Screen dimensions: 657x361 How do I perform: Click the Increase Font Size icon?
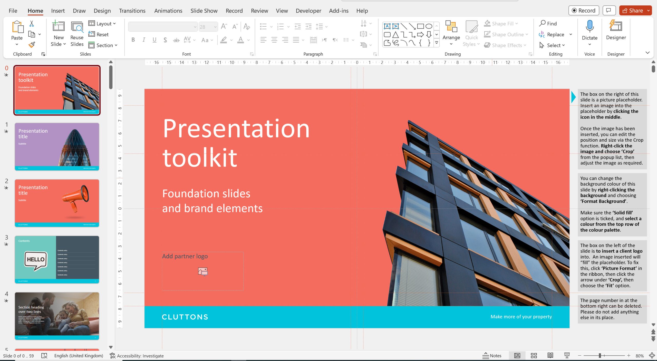pos(224,26)
